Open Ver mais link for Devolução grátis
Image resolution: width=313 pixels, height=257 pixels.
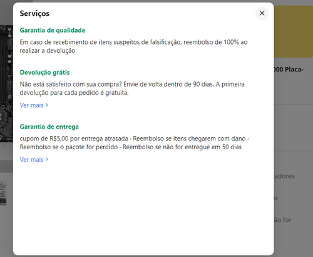pyautogui.click(x=31, y=105)
